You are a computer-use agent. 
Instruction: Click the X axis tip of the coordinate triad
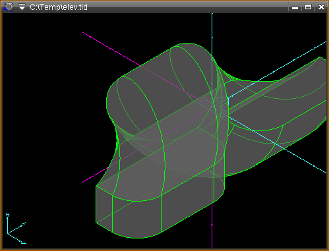[x=24, y=243]
